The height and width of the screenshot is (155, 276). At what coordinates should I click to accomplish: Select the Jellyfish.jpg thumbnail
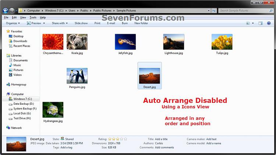[x=125, y=42]
